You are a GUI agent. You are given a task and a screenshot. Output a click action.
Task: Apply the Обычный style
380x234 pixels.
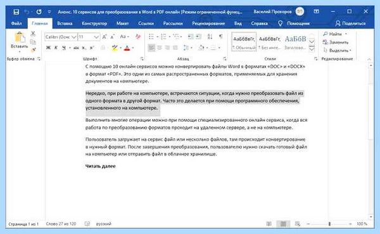[244, 42]
